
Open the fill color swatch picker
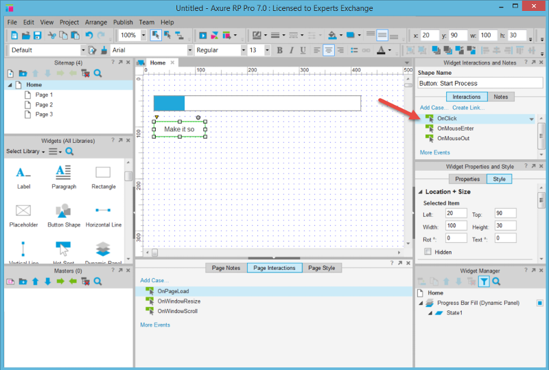click(331, 35)
